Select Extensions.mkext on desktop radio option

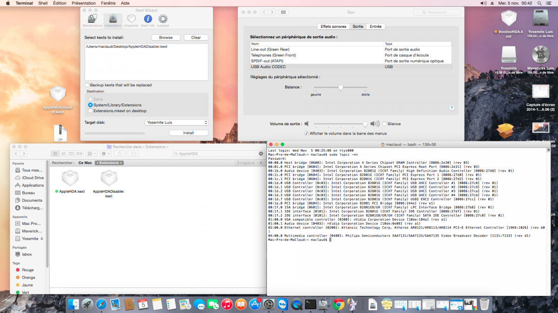90,111
